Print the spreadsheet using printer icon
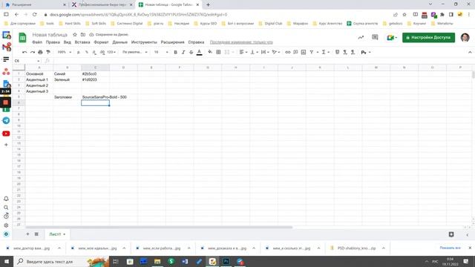This screenshot has width=475, height=267. 40,52
